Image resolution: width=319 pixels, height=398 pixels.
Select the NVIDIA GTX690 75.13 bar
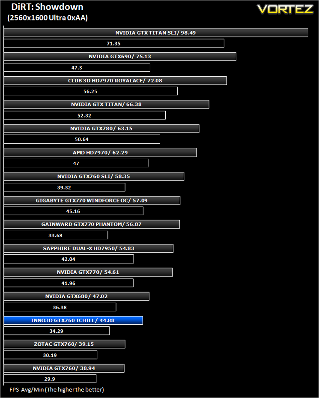[120, 56]
